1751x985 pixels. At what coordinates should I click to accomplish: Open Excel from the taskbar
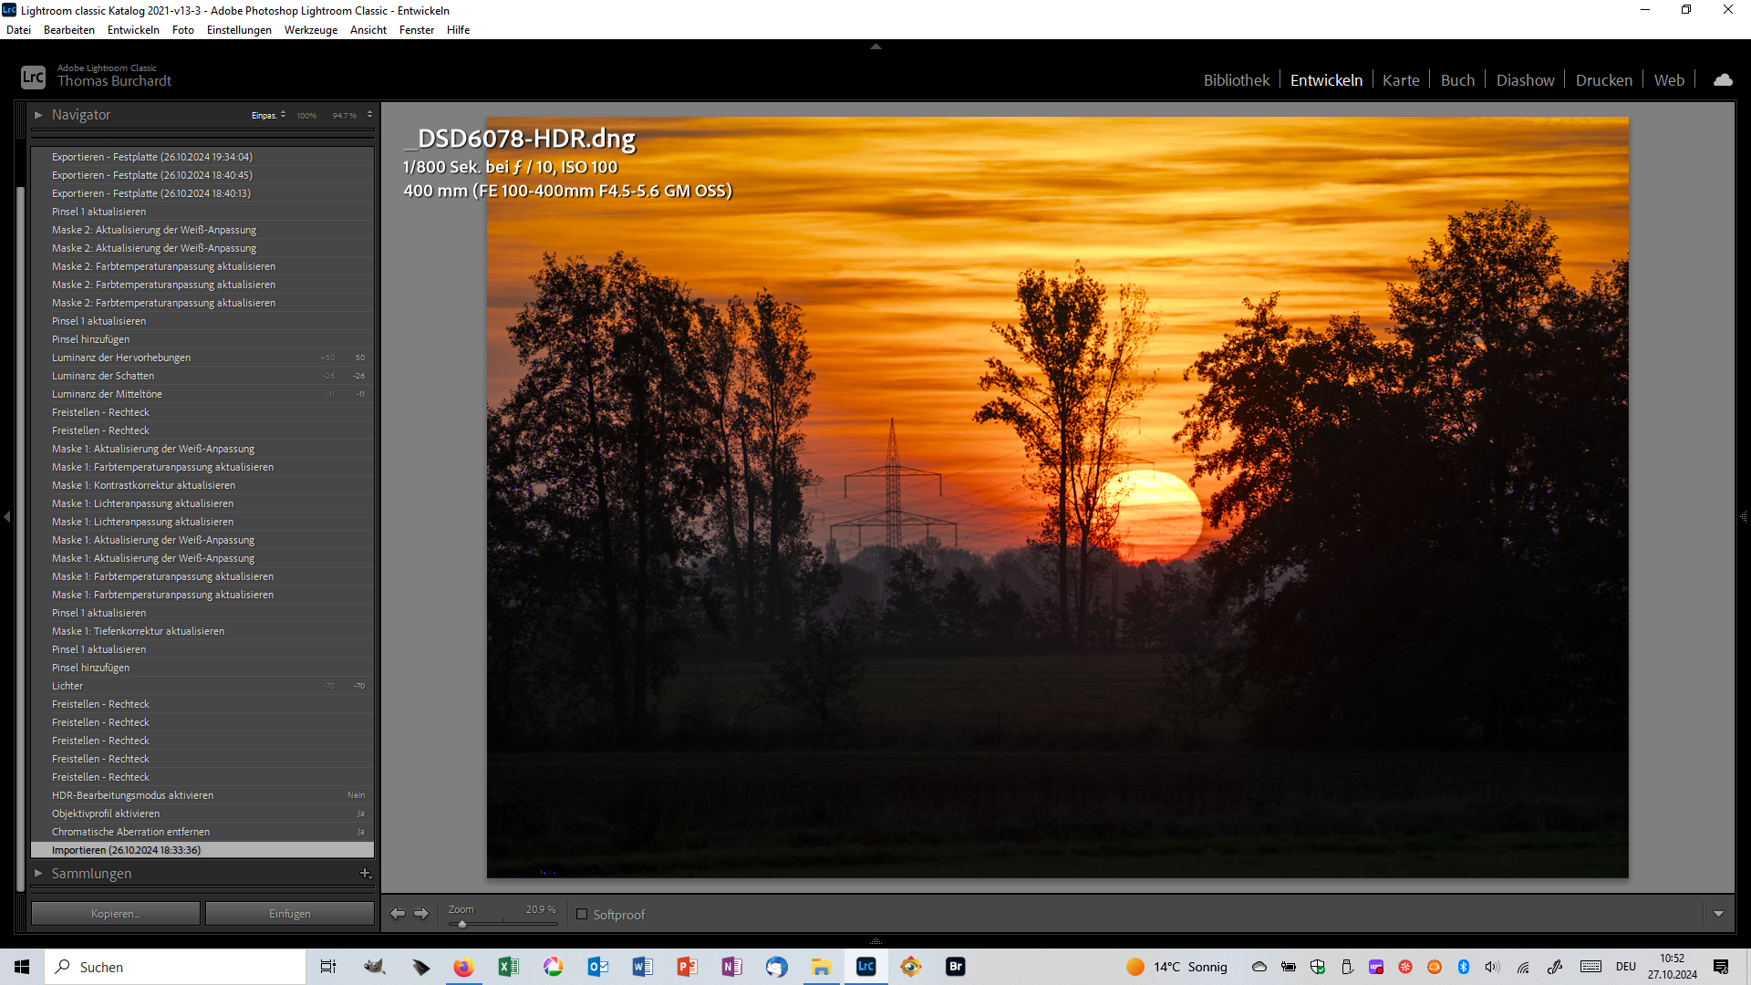tap(508, 967)
